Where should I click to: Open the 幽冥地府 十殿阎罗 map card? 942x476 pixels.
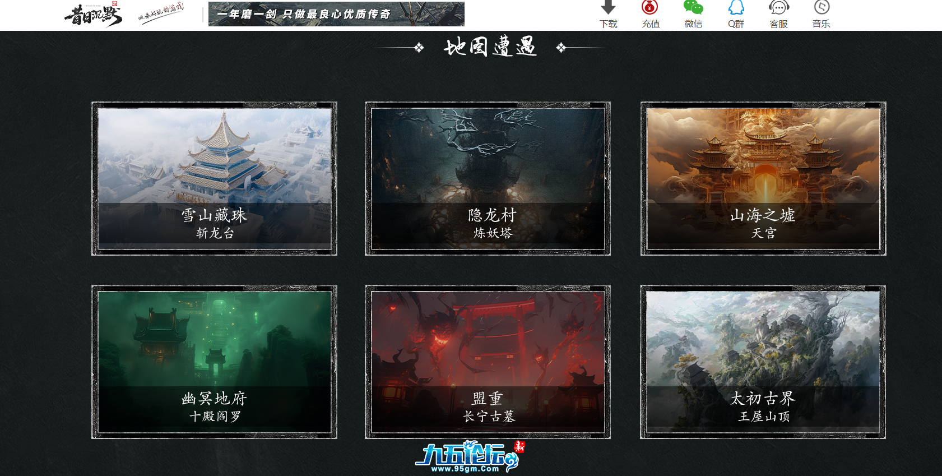click(x=214, y=362)
